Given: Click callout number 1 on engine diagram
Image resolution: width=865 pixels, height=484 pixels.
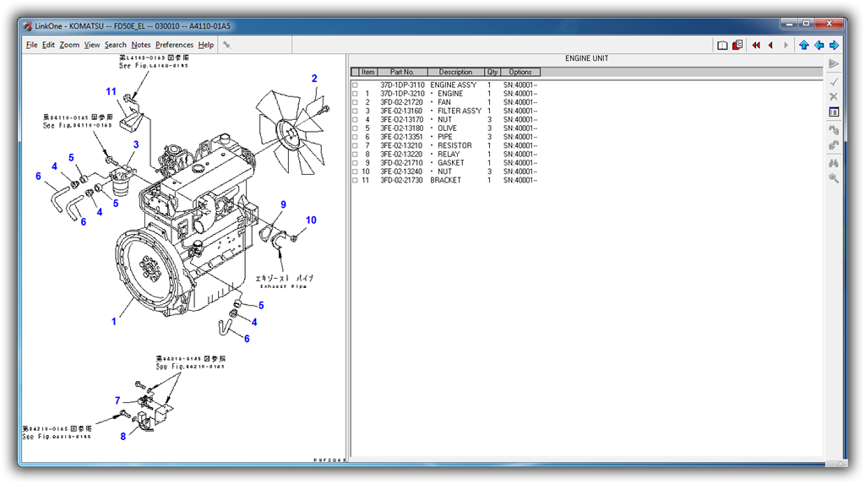Looking at the screenshot, I should pyautogui.click(x=114, y=321).
